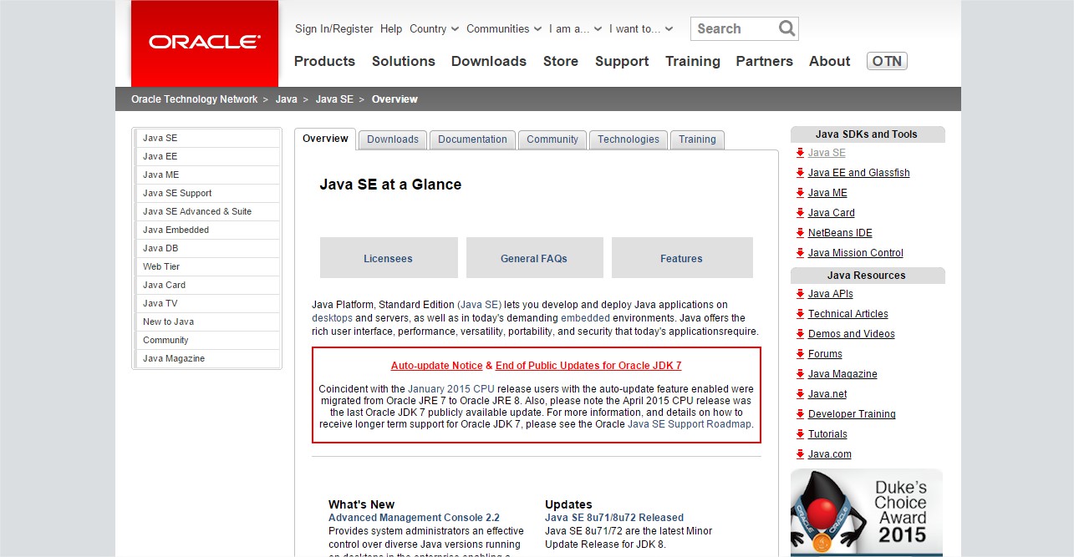
Task: Open the Downloads main menu
Action: pos(489,61)
